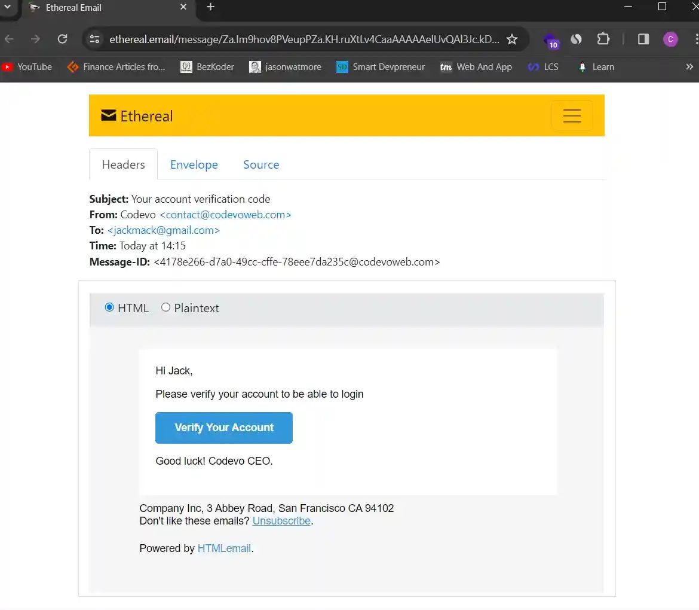Open the Chrome profile avatar with letter C
Screen dimensions: 699x610
(x=670, y=39)
